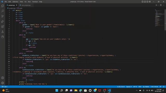
Task: Open File Explorer from the taskbar
Action: tap(76, 90)
